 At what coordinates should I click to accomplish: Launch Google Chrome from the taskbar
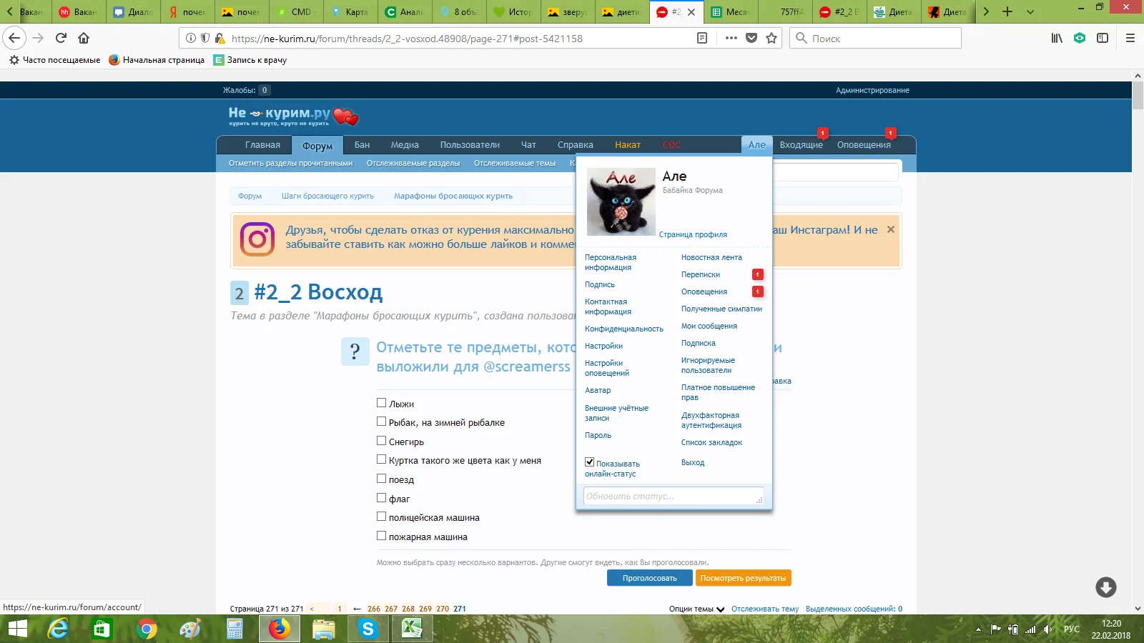[147, 629]
